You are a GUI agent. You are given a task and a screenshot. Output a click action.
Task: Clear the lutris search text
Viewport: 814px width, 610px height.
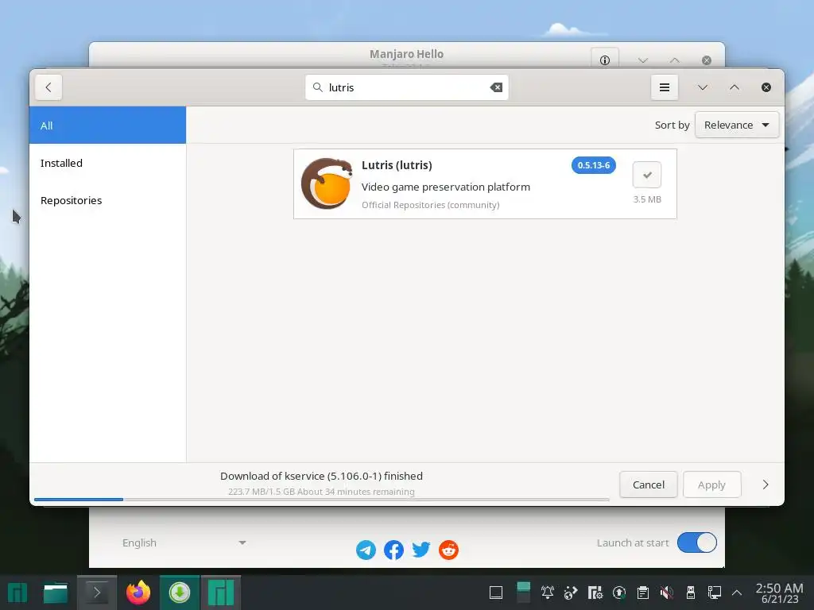(x=496, y=87)
